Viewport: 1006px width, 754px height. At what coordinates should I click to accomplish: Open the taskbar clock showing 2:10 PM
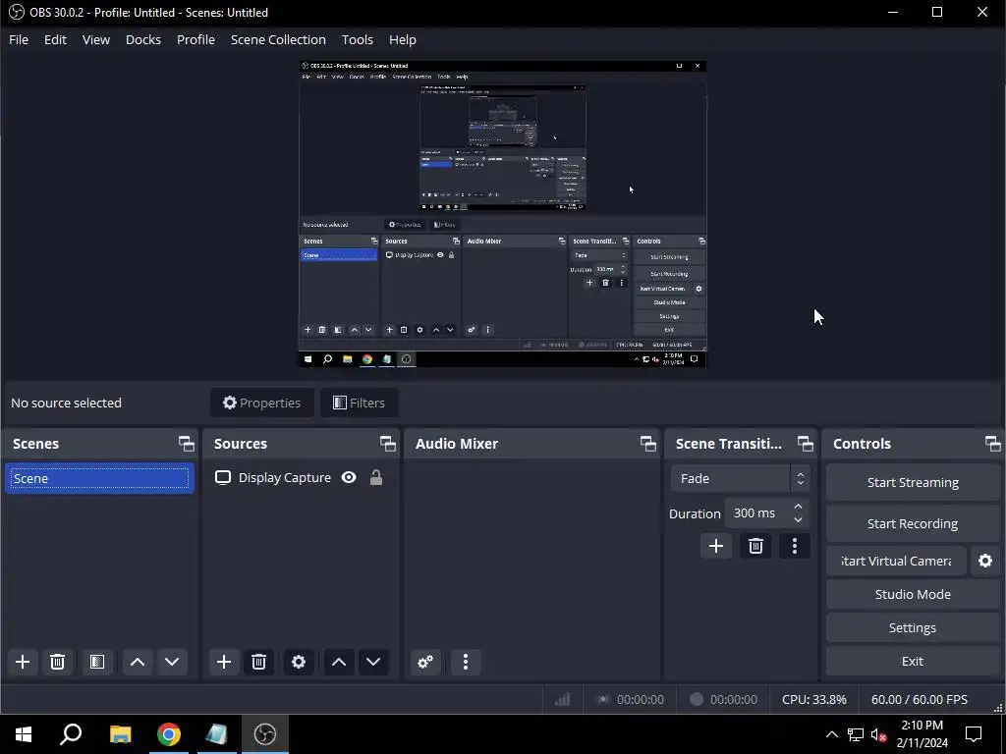pos(922,734)
